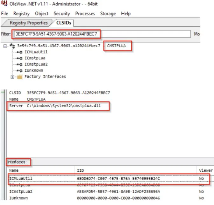The image size is (214, 205).
Task: Open the Processes menu
Action: tap(85, 13)
